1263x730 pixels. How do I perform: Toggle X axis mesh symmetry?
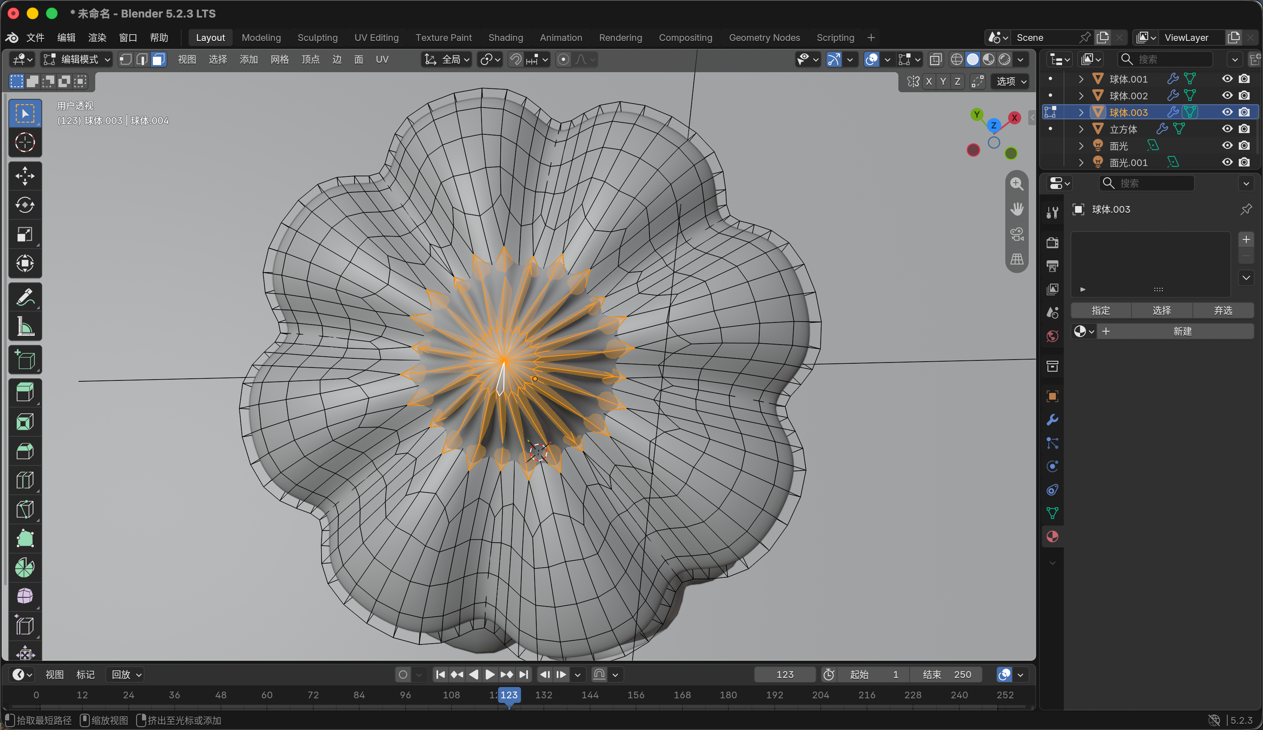click(x=929, y=81)
